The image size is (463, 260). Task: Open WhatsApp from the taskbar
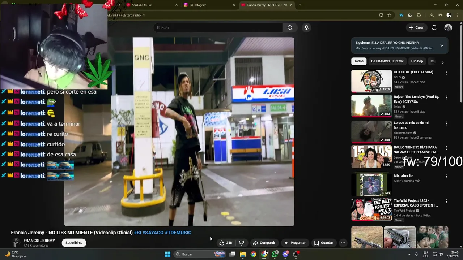[x=275, y=254]
